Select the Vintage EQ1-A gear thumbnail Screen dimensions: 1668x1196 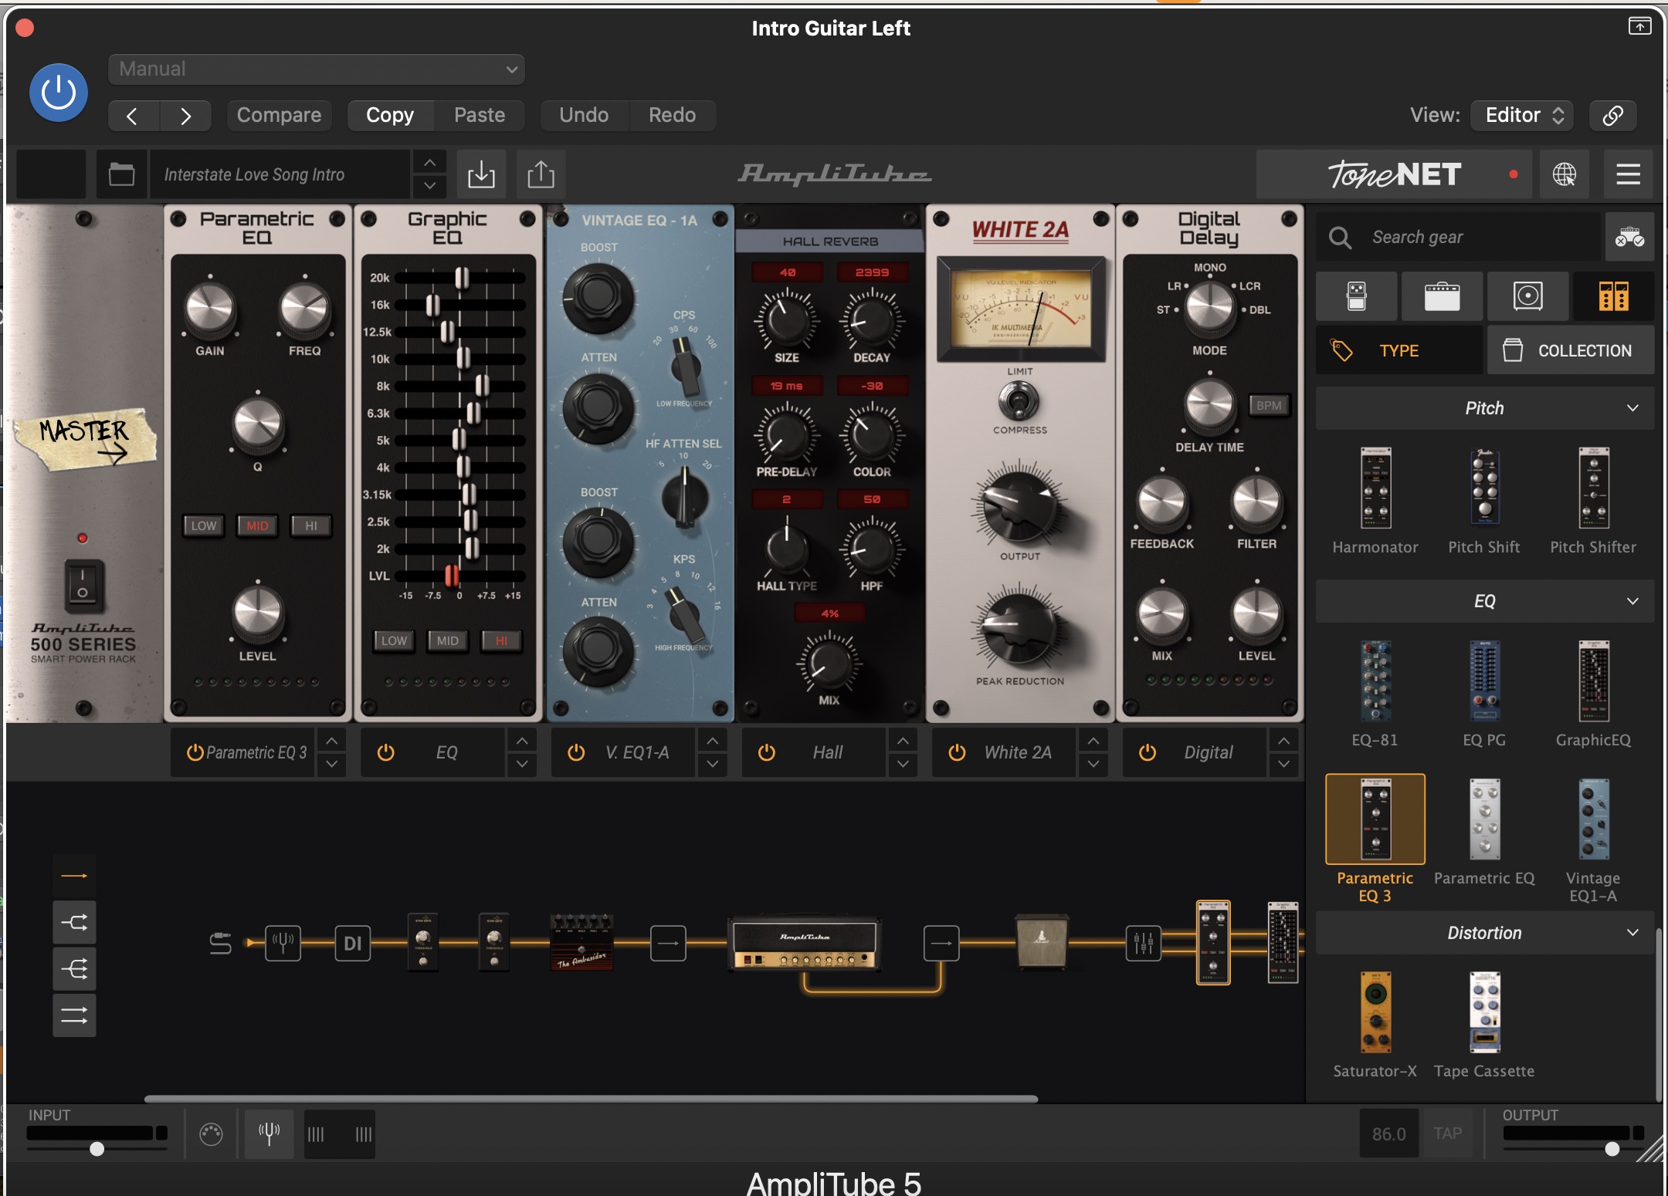click(1593, 819)
